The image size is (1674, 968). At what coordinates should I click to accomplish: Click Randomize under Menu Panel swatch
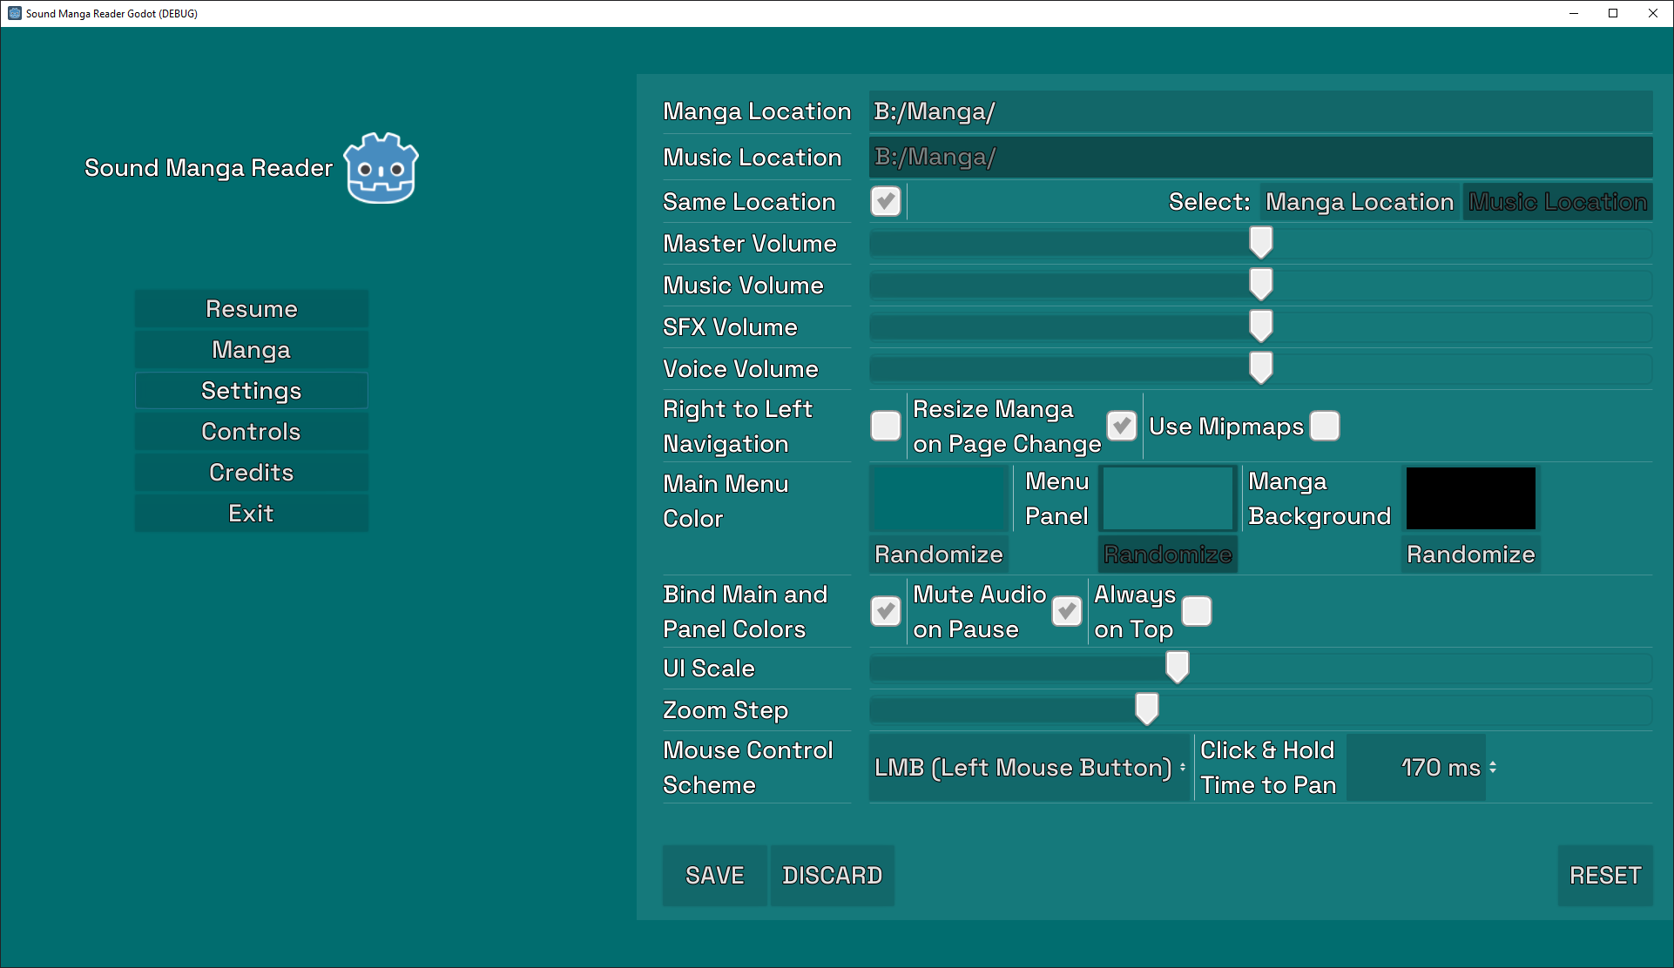(1168, 555)
